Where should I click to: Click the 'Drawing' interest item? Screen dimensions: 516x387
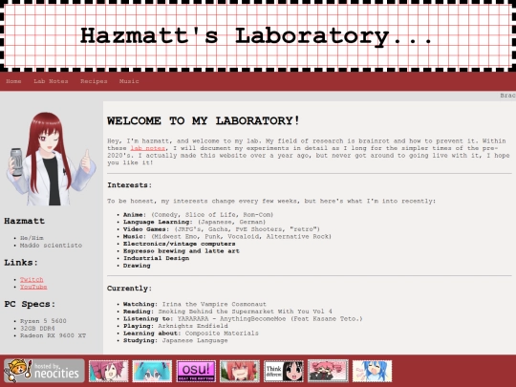137,266
